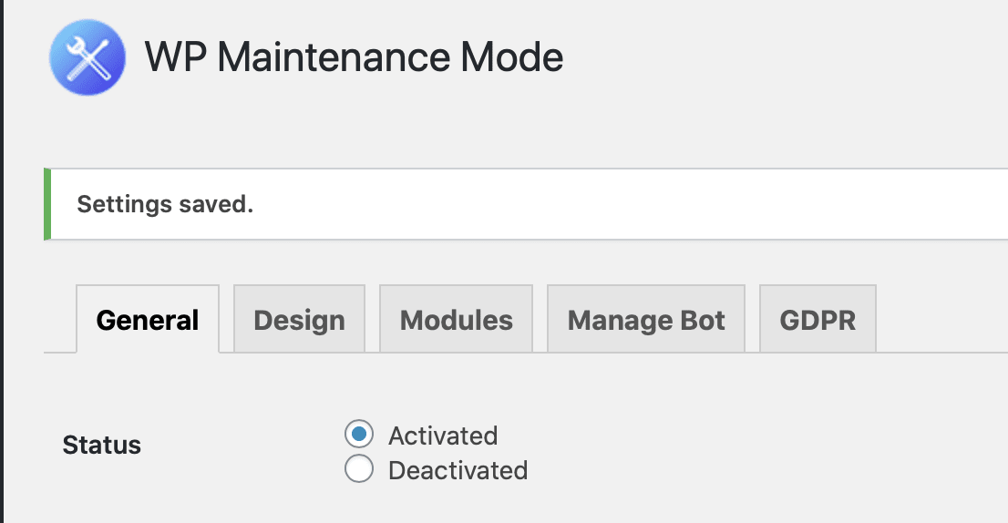1008x523 pixels.
Task: Click the WP Maintenance Mode wrench logo
Action: [87, 57]
